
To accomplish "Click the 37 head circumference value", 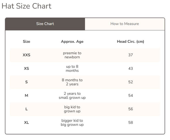I will pyautogui.click(x=130, y=55).
